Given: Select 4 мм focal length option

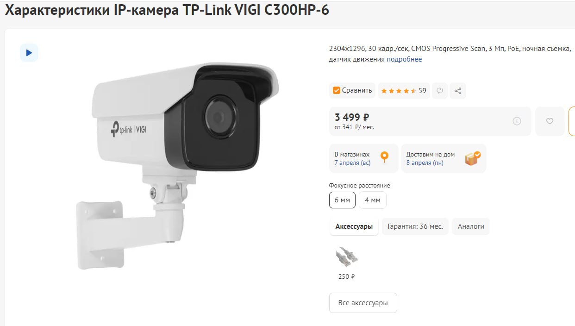Looking at the screenshot, I should click(373, 200).
